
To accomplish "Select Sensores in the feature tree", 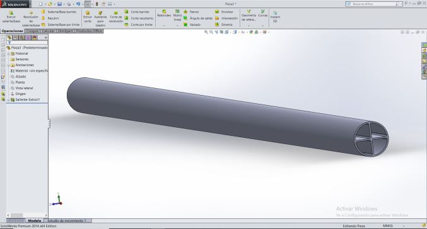I will click(x=20, y=59).
